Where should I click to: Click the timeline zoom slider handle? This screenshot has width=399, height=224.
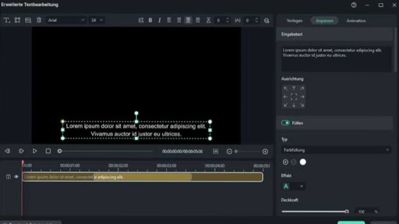[x=236, y=152]
